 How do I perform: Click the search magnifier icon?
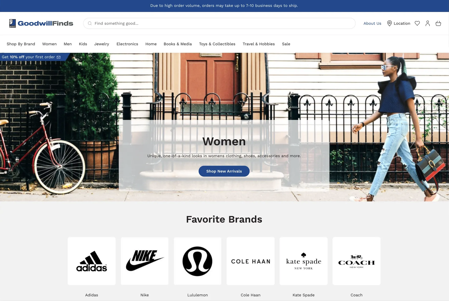click(x=90, y=23)
